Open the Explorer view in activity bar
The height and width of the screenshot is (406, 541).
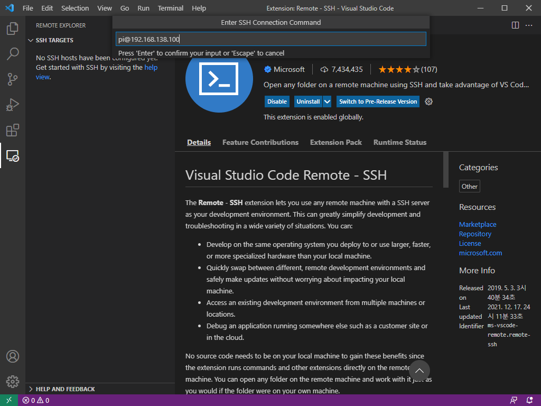[x=13, y=29]
